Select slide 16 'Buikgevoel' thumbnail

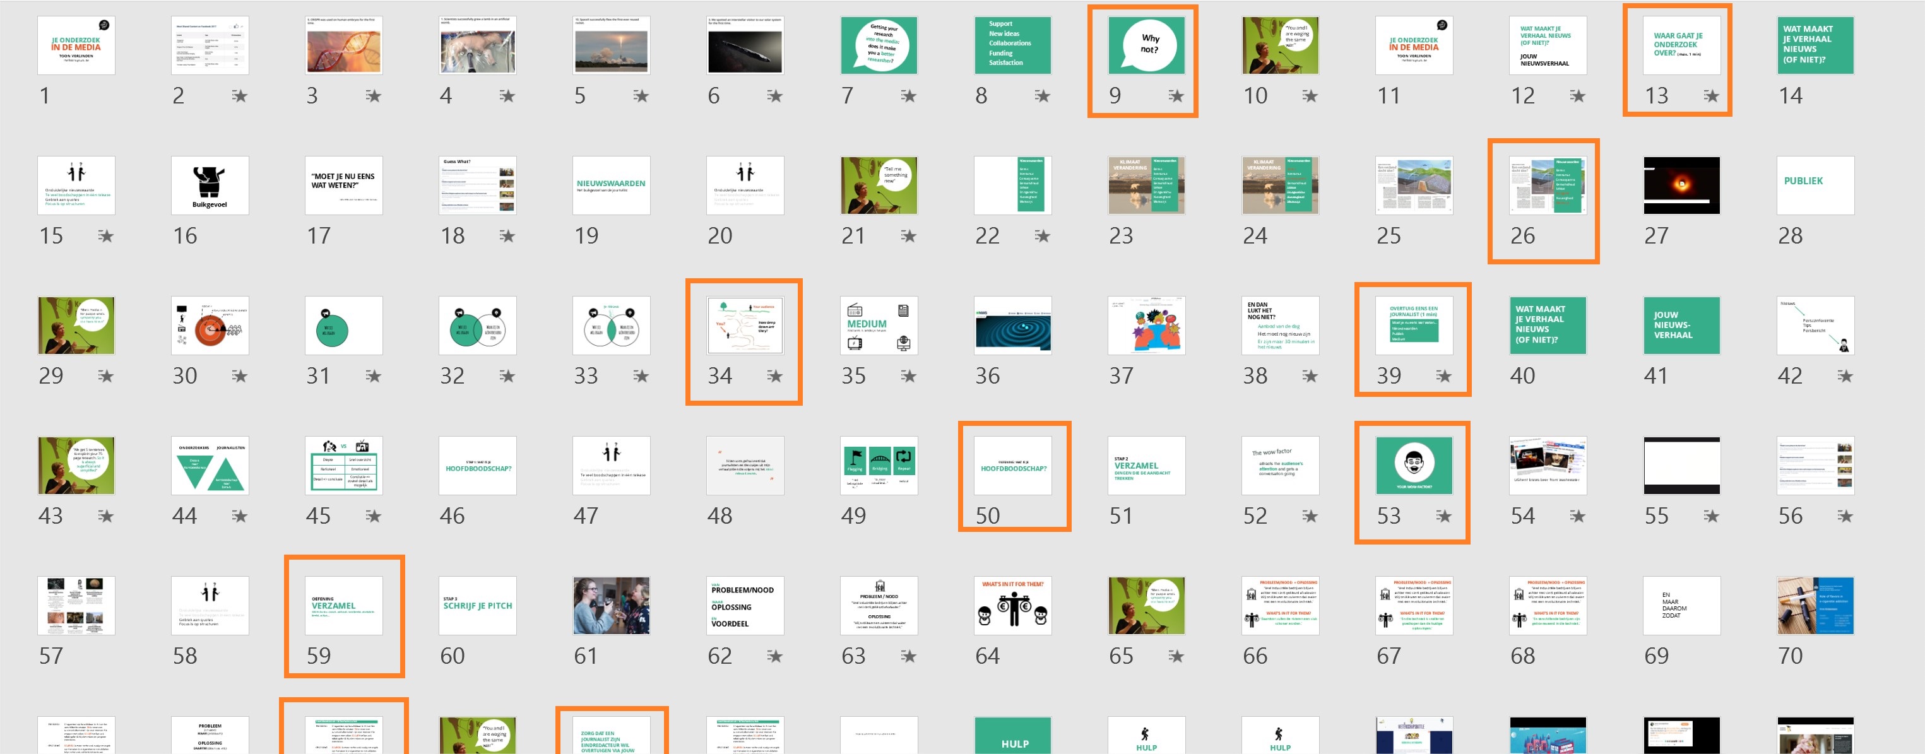pyautogui.click(x=210, y=186)
